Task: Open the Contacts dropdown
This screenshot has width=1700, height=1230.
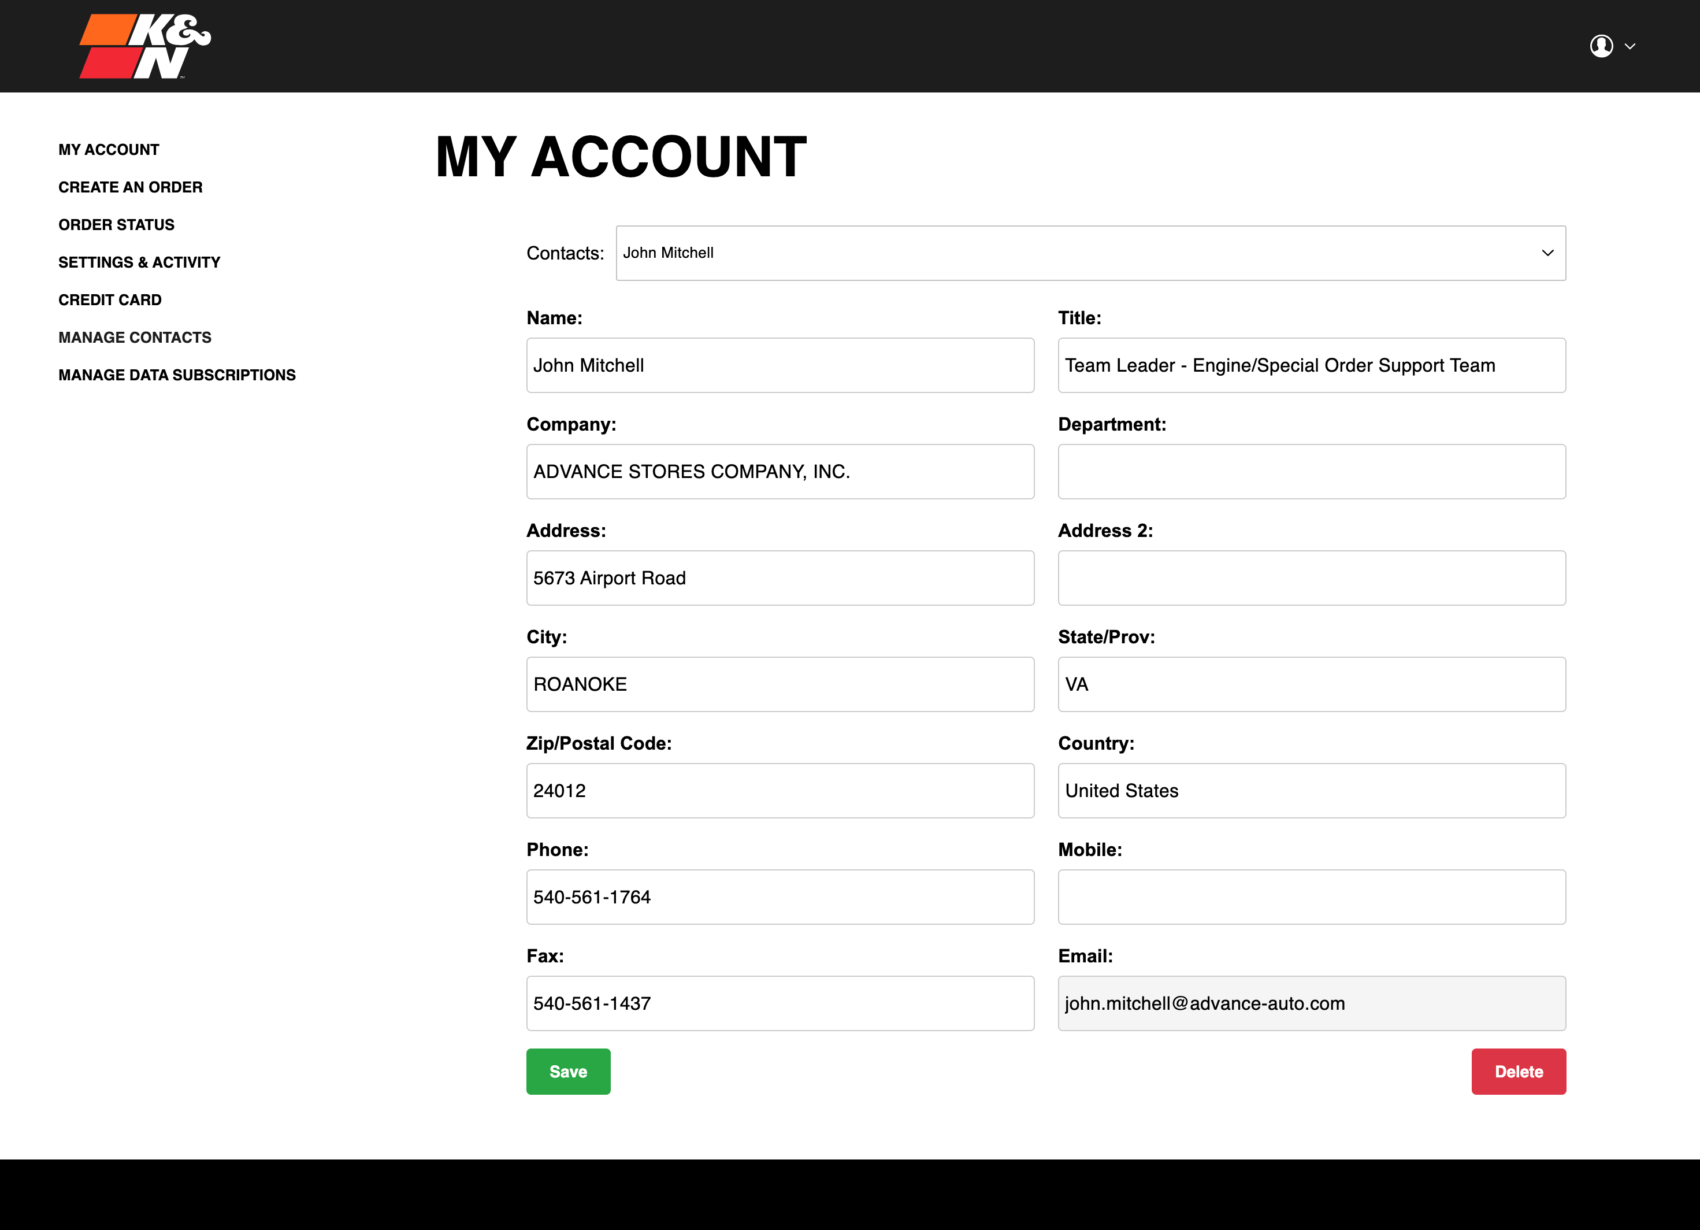Action: [1090, 253]
